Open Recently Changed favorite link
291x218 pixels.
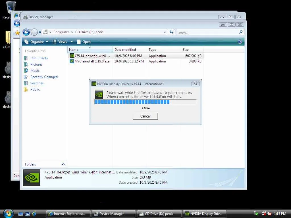pyautogui.click(x=44, y=77)
